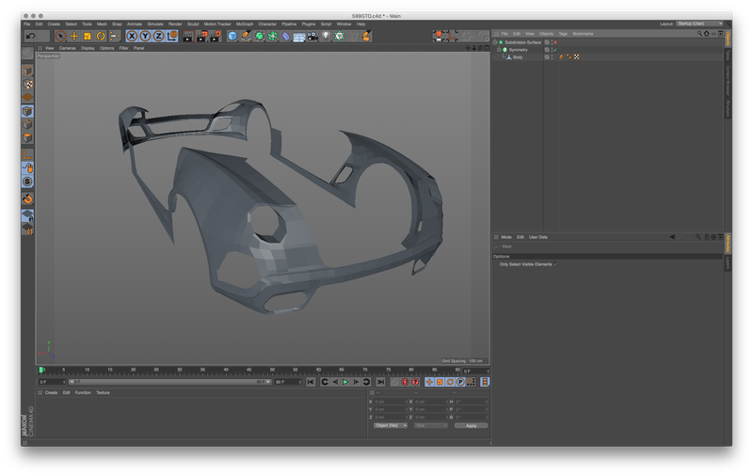Open the Layout Startup (User) dropdown
753x476 pixels.
point(699,24)
